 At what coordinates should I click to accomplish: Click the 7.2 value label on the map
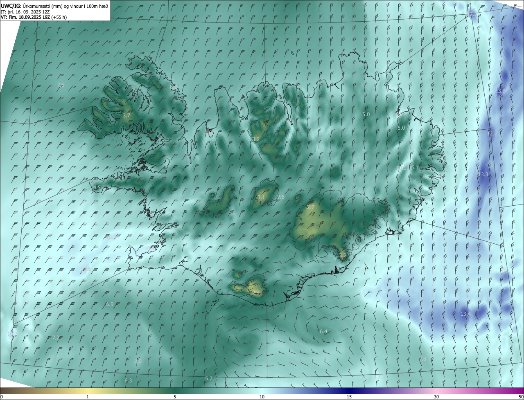[x=56, y=337]
